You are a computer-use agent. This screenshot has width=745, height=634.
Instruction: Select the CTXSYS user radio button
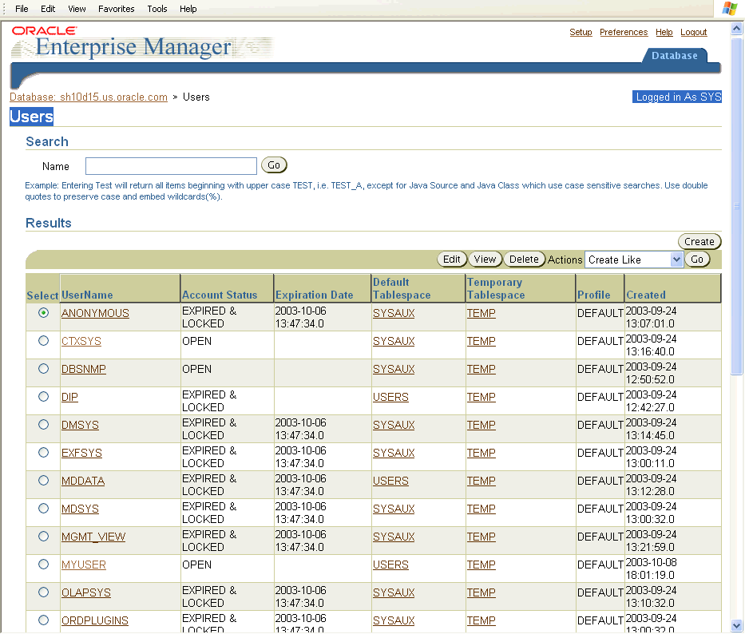tap(43, 341)
